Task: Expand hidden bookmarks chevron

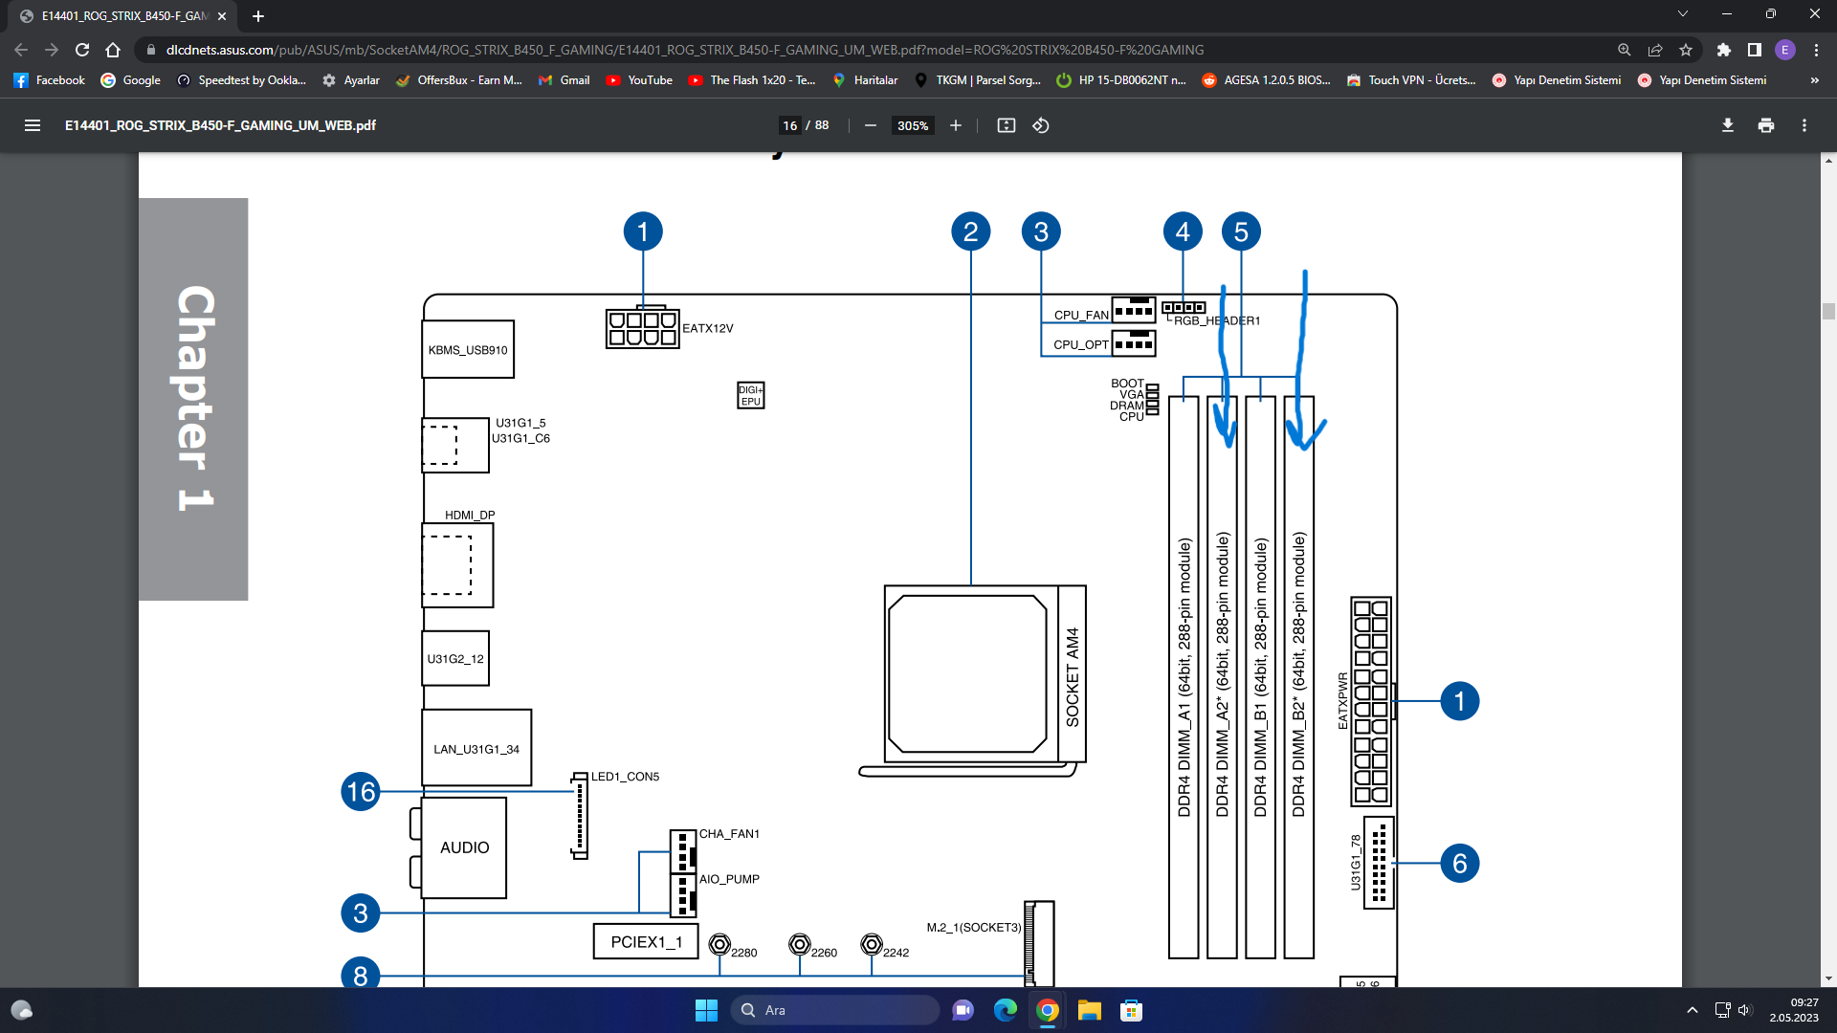Action: click(1814, 80)
